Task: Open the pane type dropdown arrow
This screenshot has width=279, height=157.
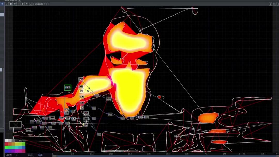Action: point(7,4)
